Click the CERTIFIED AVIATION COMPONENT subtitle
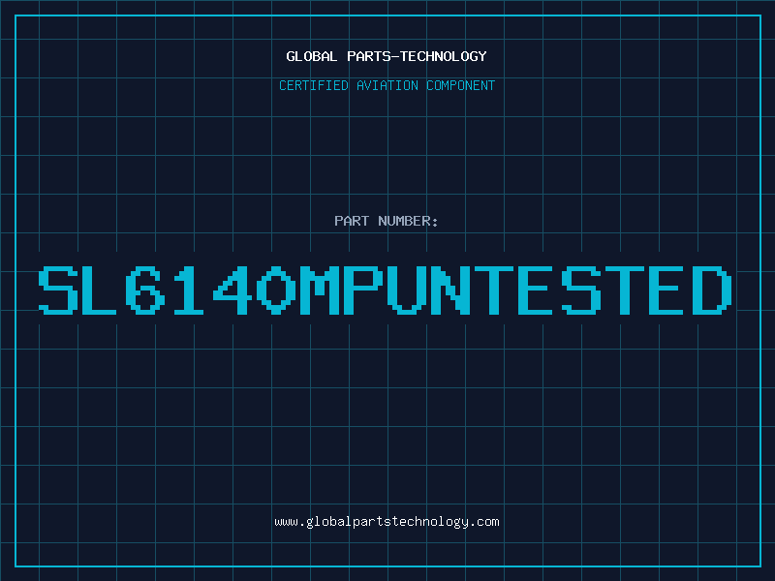Image resolution: width=775 pixels, height=581 pixels. coord(387,85)
